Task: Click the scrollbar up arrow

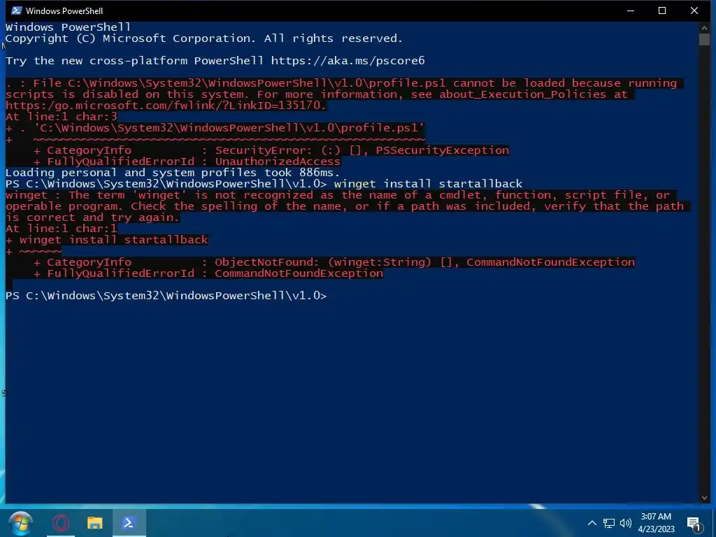Action: (x=704, y=28)
